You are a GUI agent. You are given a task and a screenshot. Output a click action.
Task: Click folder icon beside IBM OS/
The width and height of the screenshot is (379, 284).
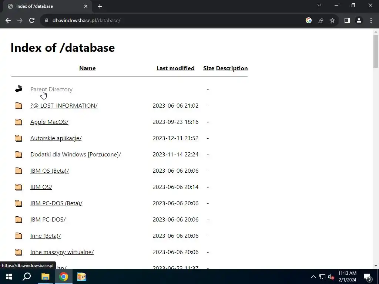point(19,187)
